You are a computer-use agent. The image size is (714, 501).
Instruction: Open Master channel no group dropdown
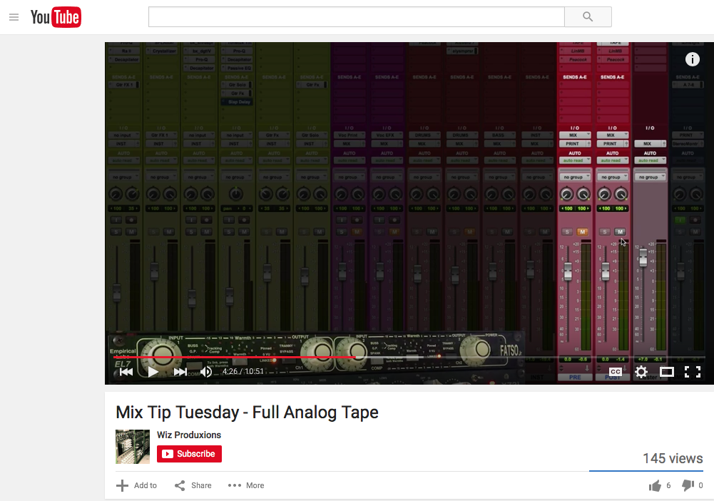click(651, 177)
